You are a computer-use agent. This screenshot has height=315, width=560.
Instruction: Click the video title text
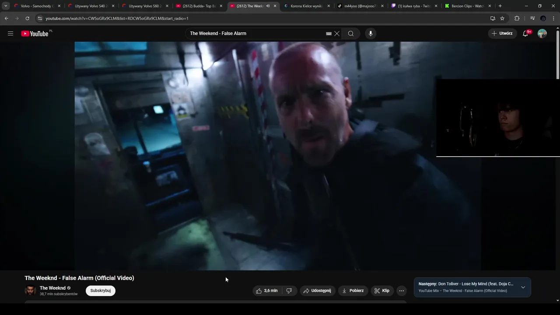coord(79,278)
